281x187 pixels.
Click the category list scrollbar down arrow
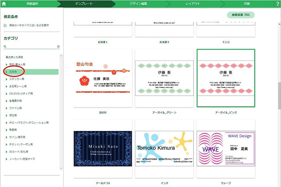pyautogui.click(x=61, y=168)
